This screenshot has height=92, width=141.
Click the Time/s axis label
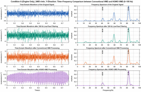pos(37,90)
